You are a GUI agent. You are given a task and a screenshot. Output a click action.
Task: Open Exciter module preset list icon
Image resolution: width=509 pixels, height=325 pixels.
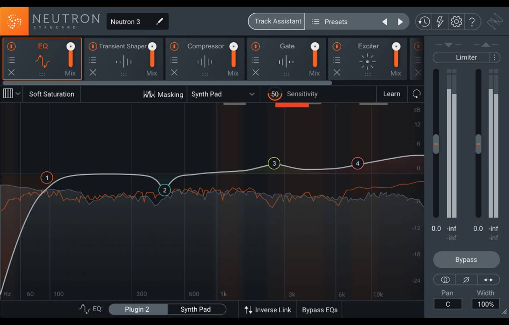click(x=337, y=60)
